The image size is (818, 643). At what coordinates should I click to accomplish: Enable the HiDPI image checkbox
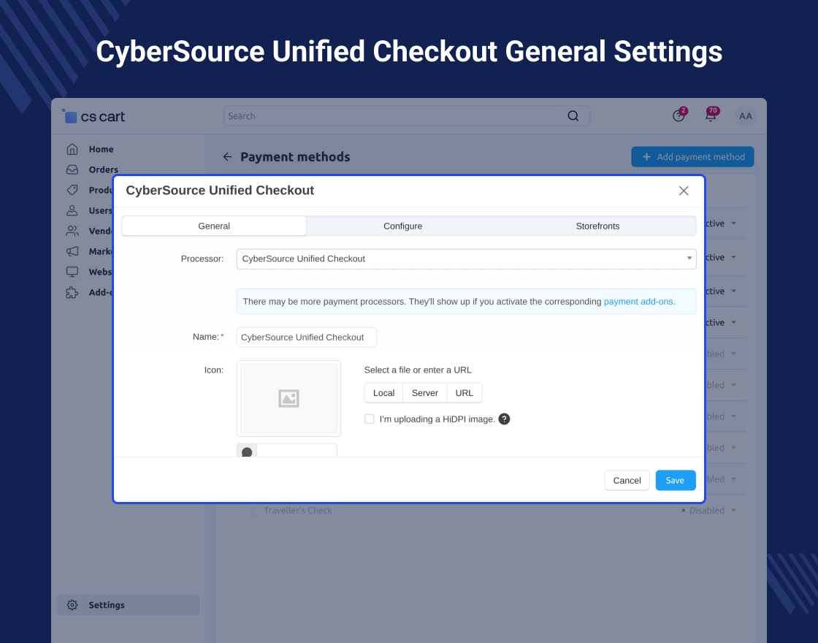[x=370, y=419]
